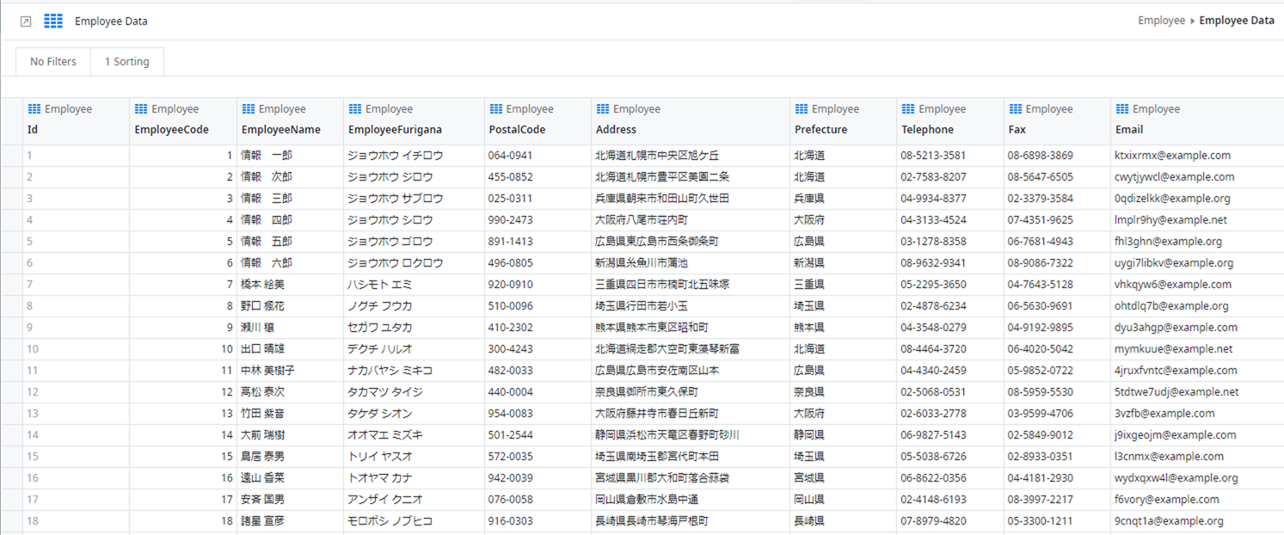Select the row selector for row Id 1
Image resolution: width=1284 pixels, height=535 pixels.
pyautogui.click(x=12, y=156)
